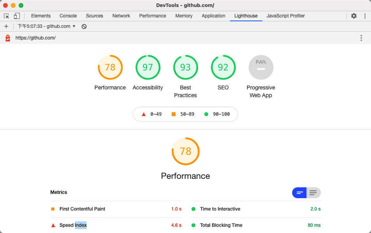Switch to the Elements tab

point(41,16)
